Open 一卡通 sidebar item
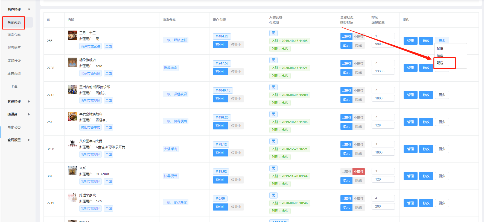 (12, 86)
